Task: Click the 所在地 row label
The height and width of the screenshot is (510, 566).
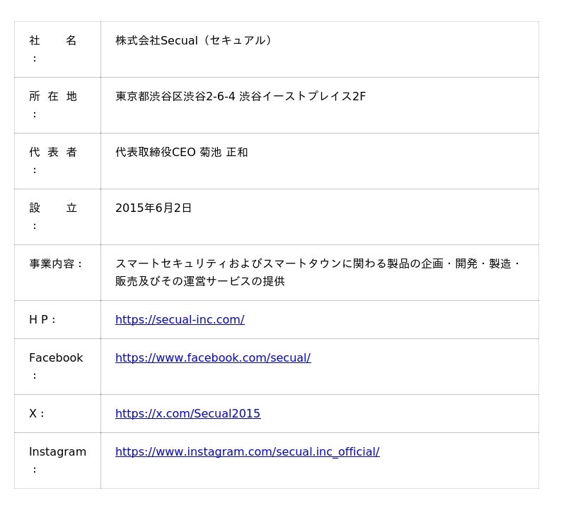Action: 53,97
